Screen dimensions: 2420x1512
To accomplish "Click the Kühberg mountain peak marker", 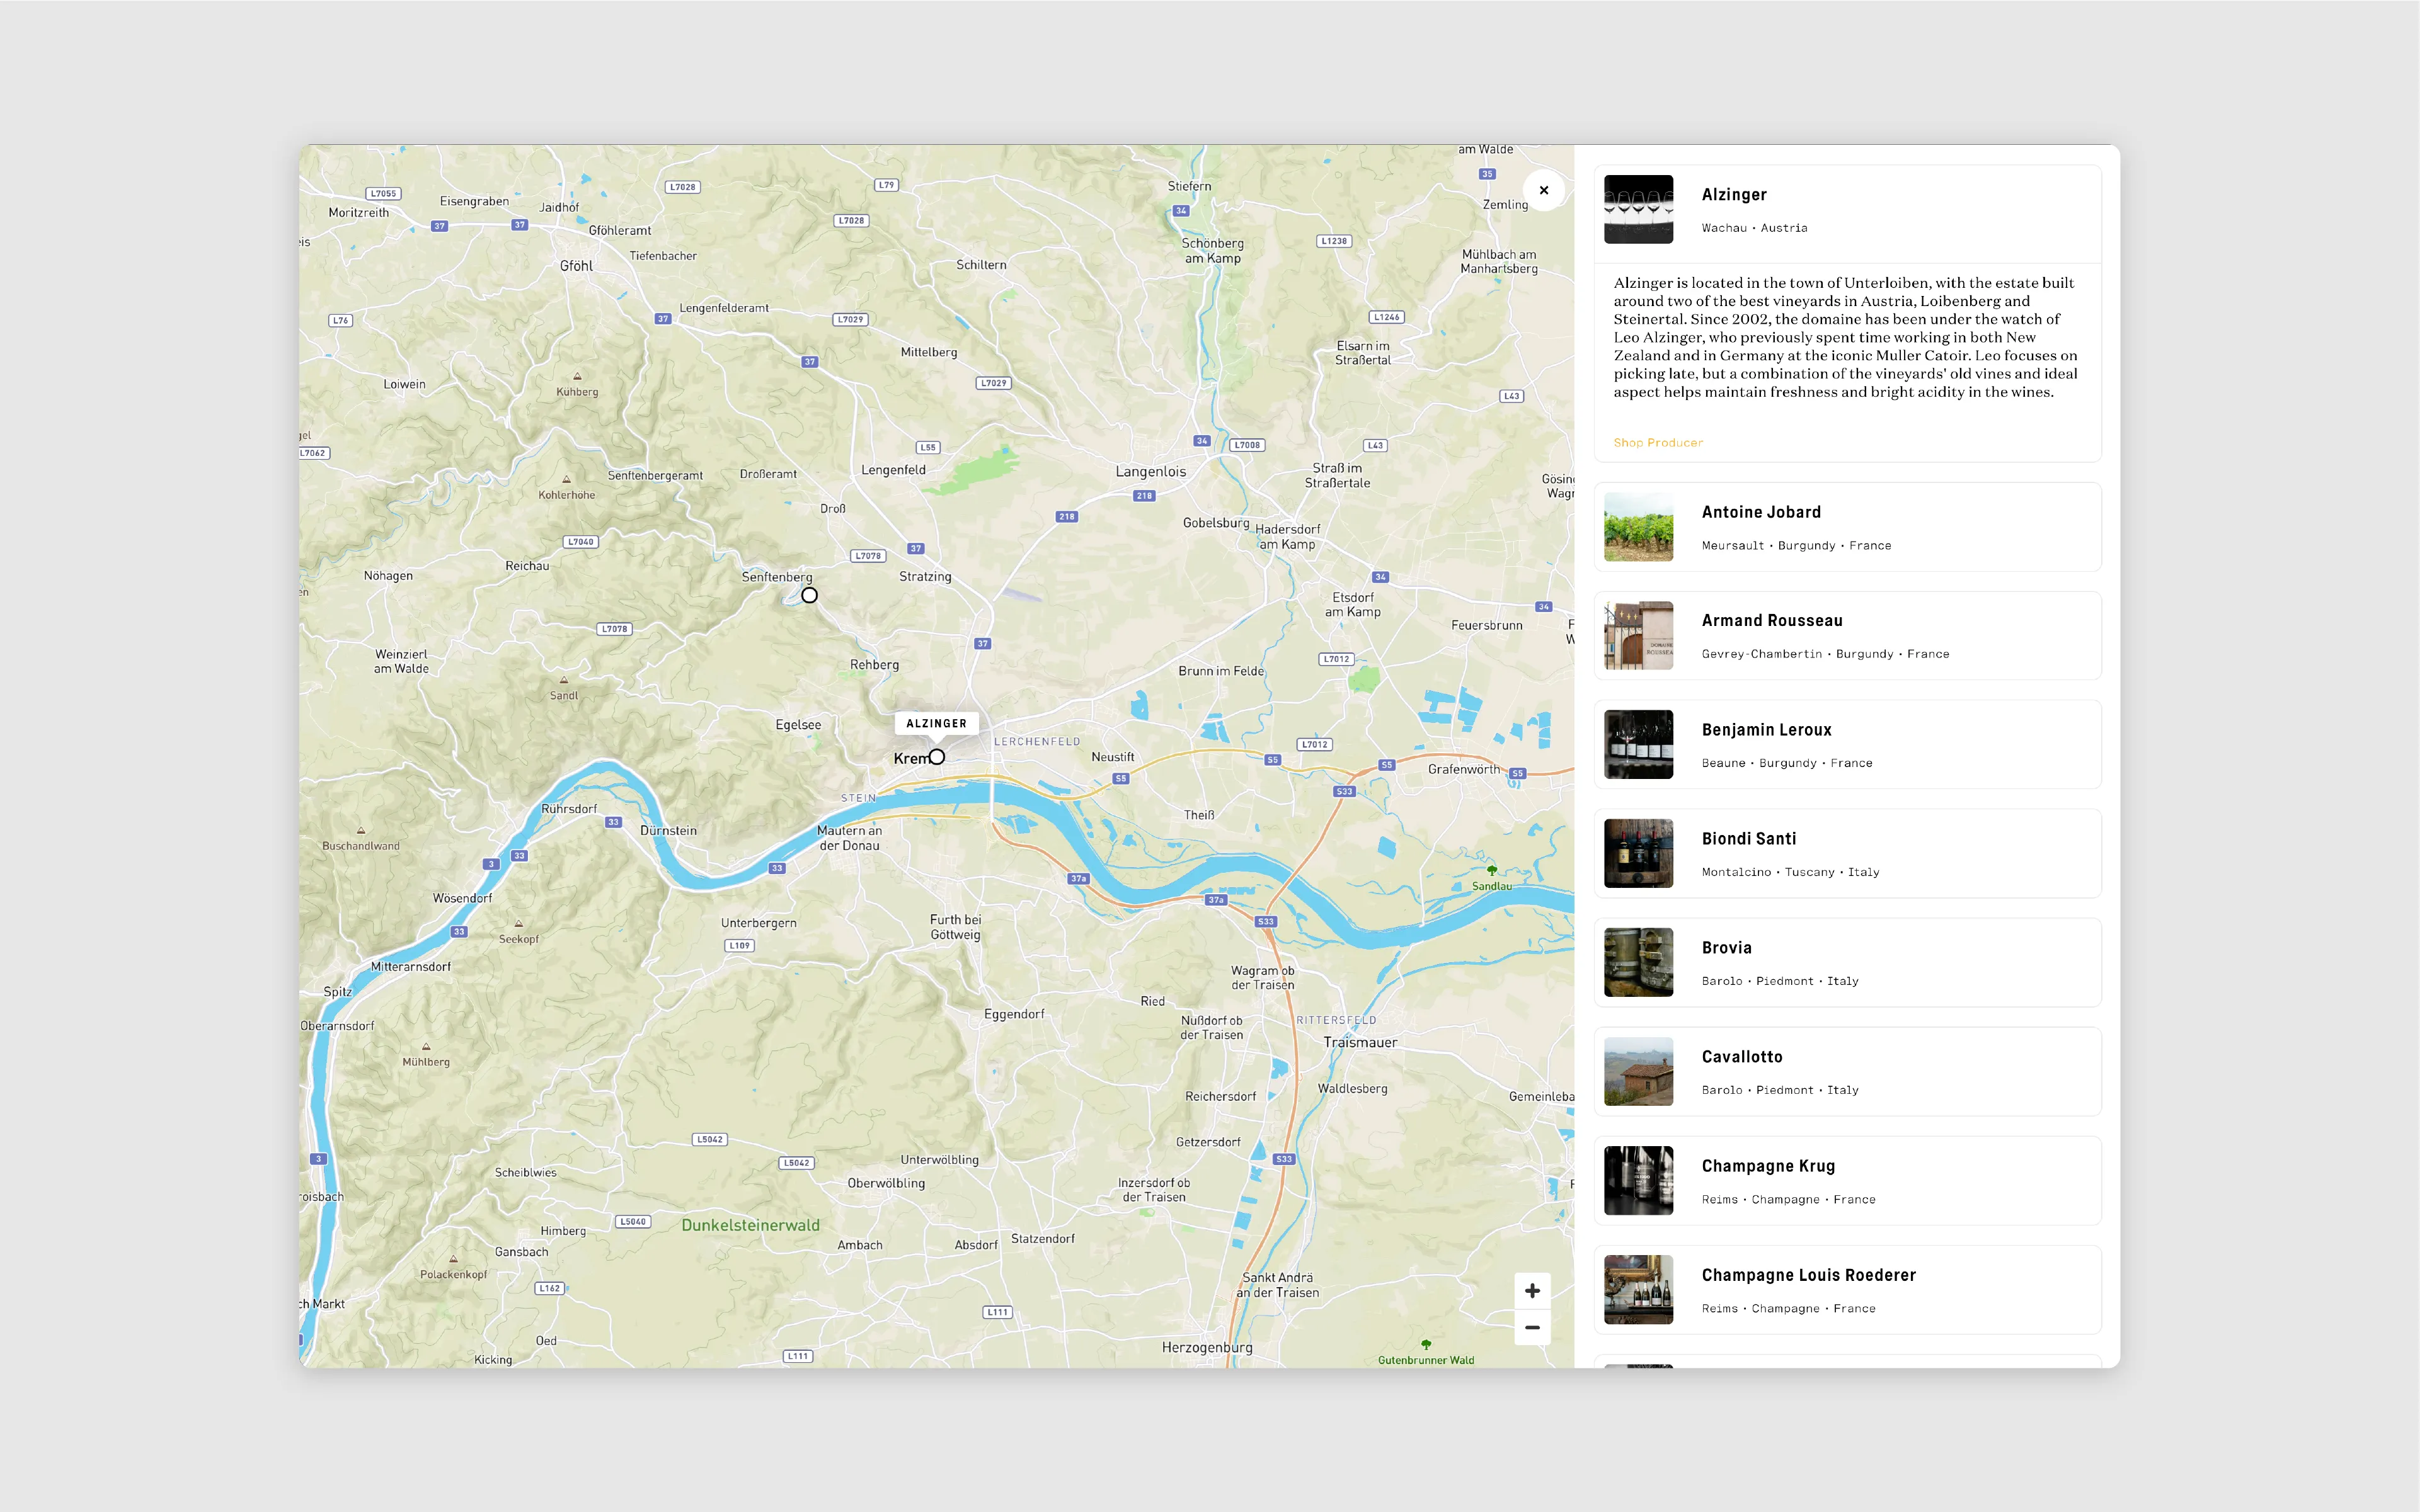I will (x=577, y=376).
